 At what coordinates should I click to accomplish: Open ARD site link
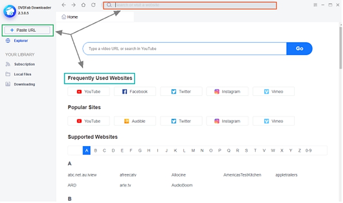point(72,185)
